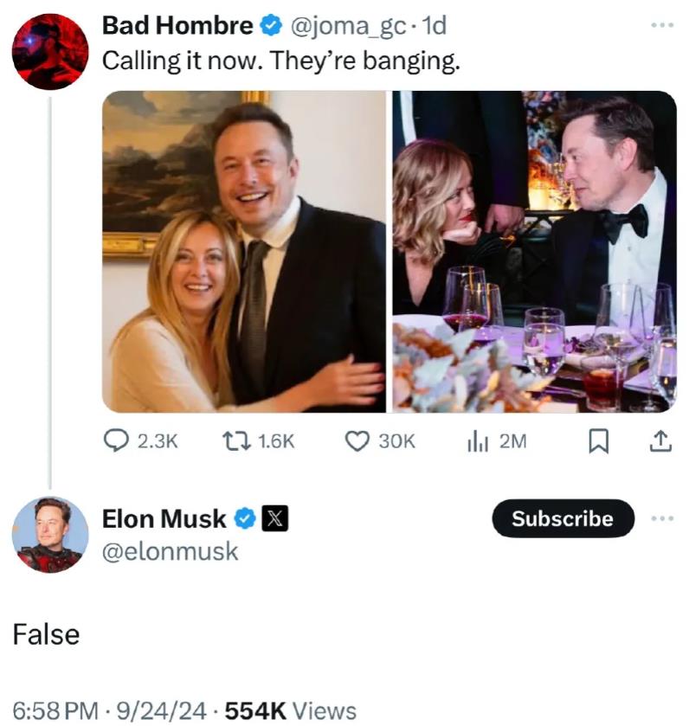
Task: Open Bad Hombre's profile avatar
Action: click(50, 52)
